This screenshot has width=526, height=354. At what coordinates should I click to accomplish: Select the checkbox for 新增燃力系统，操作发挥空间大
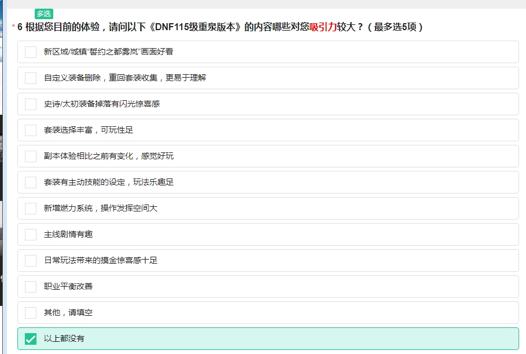coord(31,208)
